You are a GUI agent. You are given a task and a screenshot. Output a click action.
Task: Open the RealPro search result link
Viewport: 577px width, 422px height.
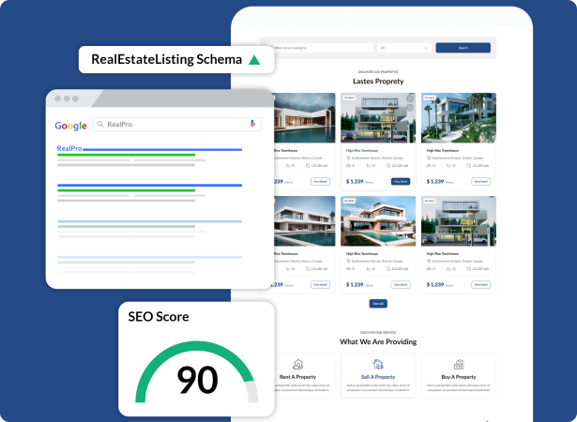pos(70,148)
